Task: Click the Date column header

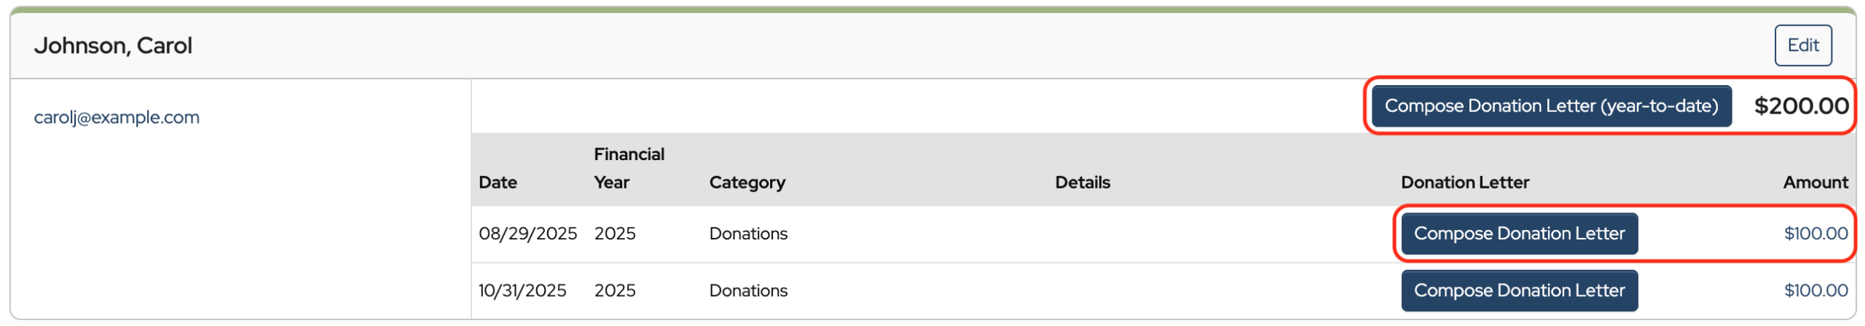Action: [x=498, y=183]
